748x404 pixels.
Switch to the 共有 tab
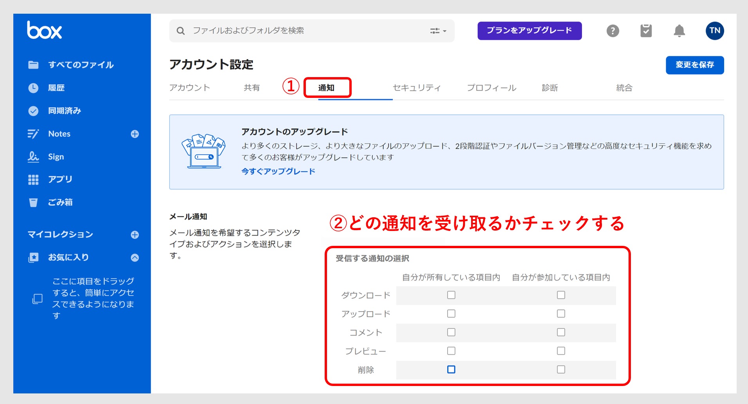click(x=251, y=88)
